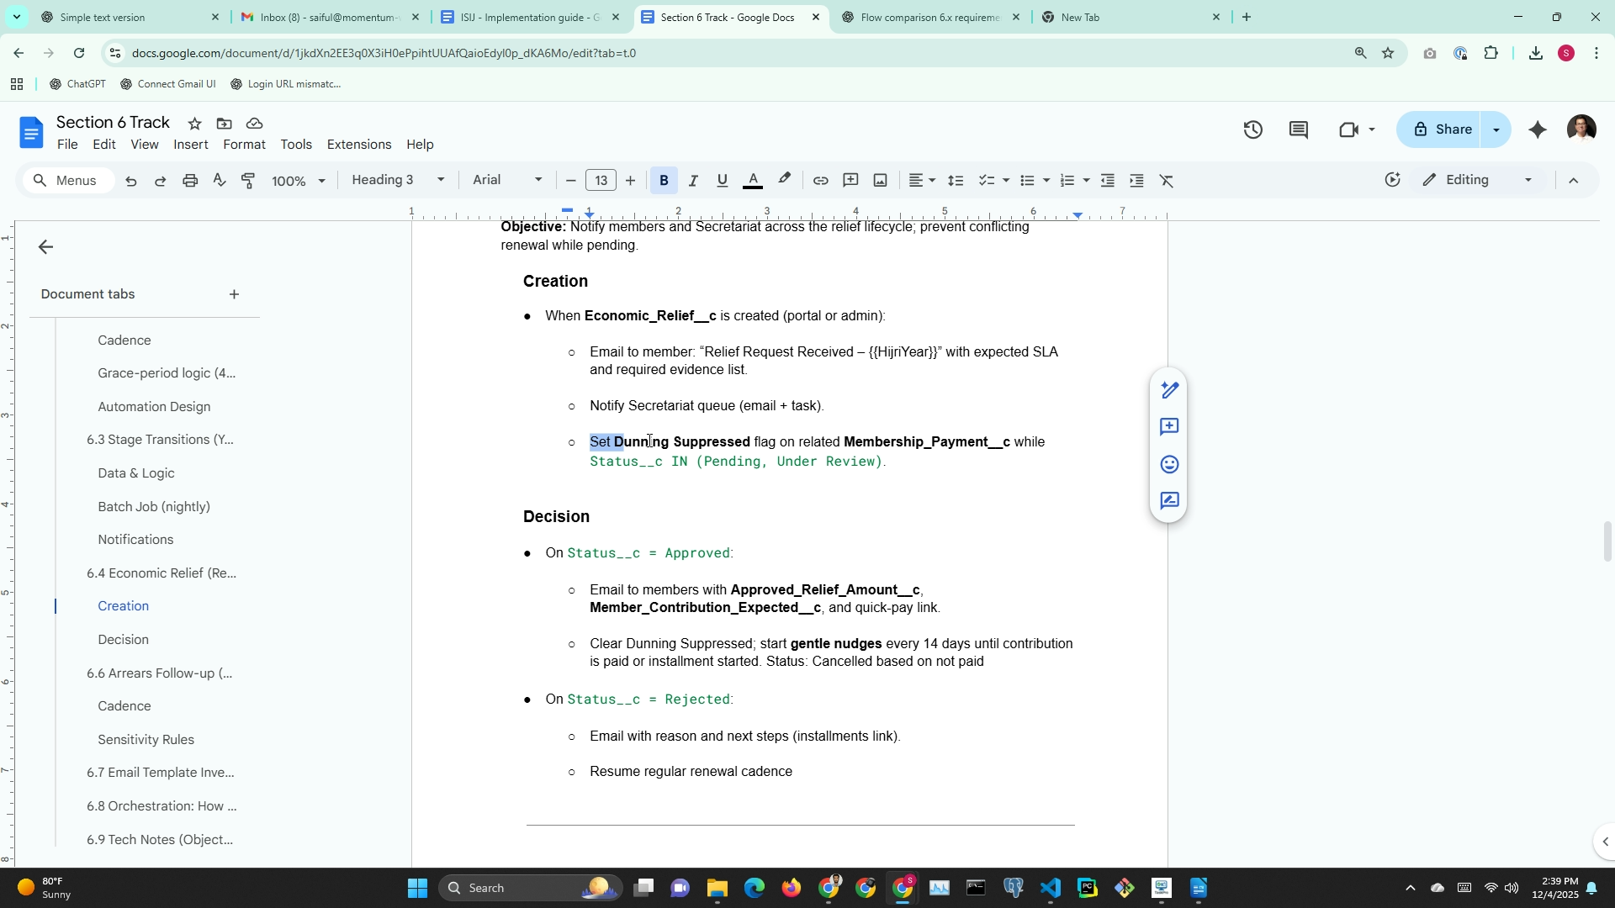The height and width of the screenshot is (908, 1615).
Task: Toggle Bold formatting button
Action: (664, 181)
